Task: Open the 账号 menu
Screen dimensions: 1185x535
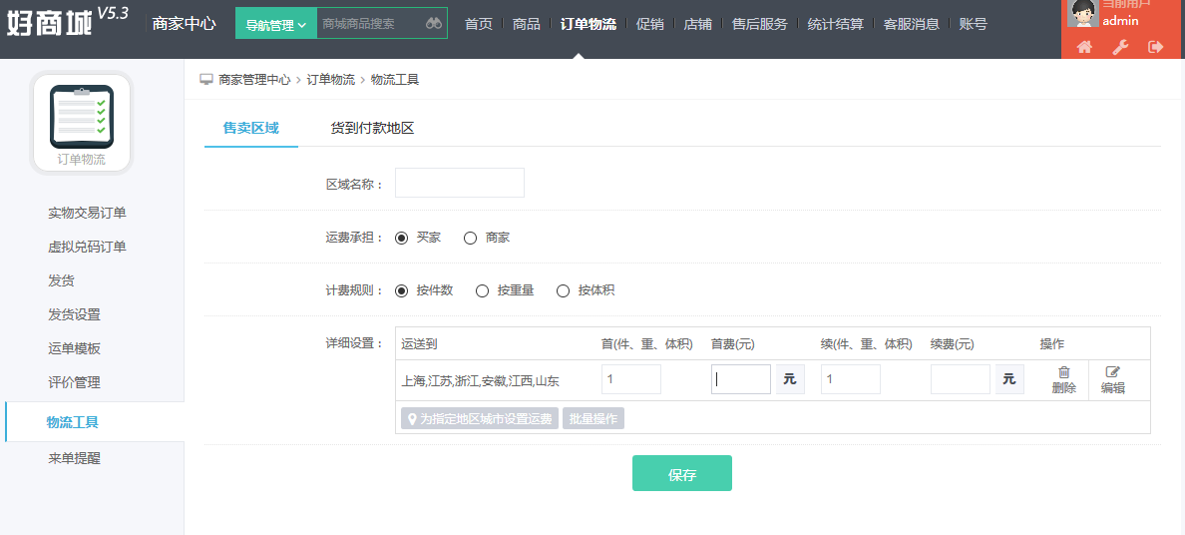Action: pyautogui.click(x=973, y=24)
